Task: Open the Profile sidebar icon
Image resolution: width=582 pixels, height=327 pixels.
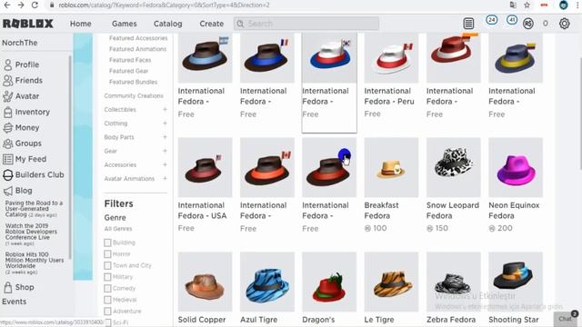Action: (x=8, y=64)
